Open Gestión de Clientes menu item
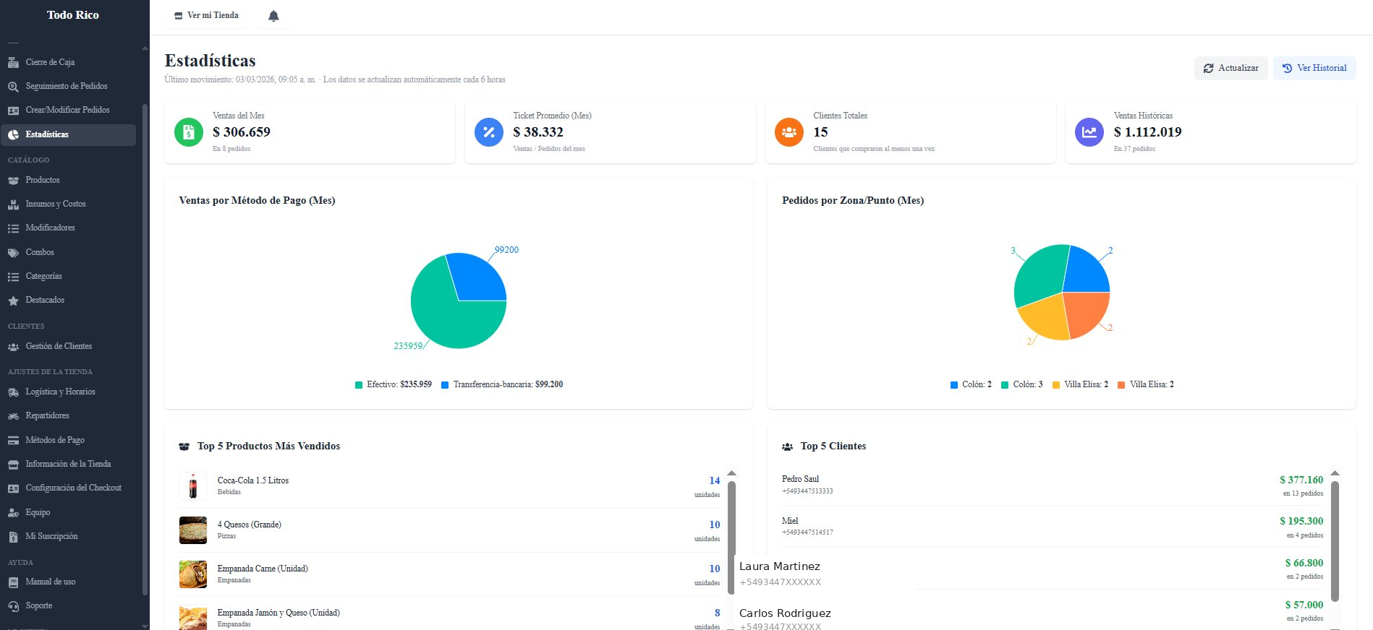1373x630 pixels. point(59,346)
